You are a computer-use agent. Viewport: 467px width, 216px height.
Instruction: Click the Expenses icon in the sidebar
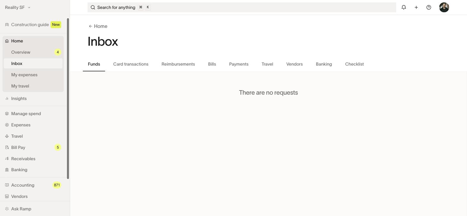coord(7,125)
